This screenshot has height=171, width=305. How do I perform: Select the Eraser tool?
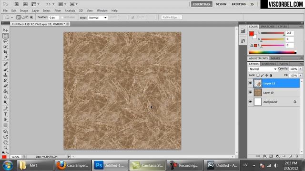pos(5,85)
